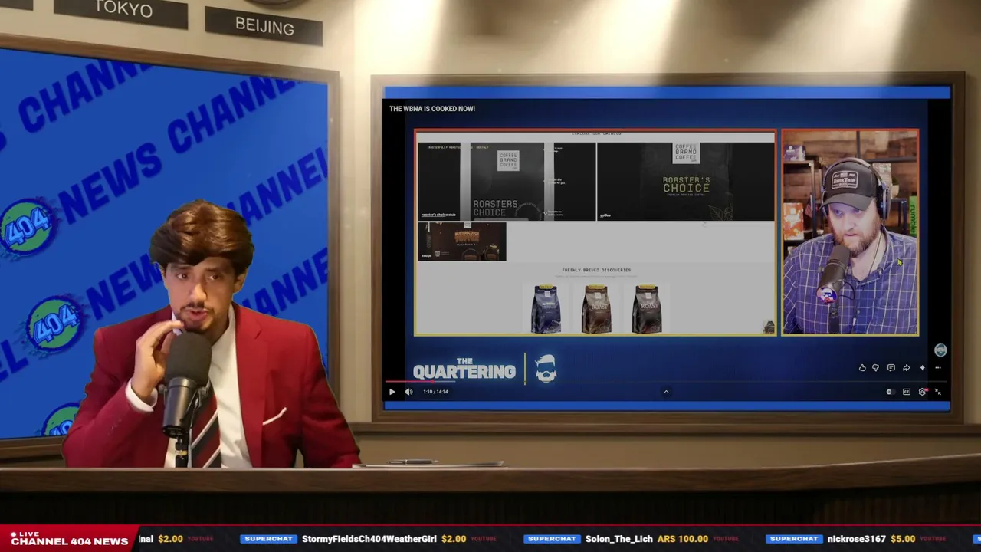This screenshot has width=981, height=552.
Task: Click Solon_The_Lich superchat name
Action: (x=619, y=539)
